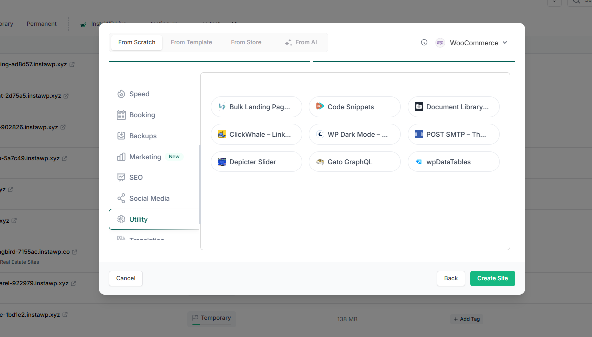Screen dimensions: 592x337
Task: Click the Create Site button
Action: click(x=492, y=278)
